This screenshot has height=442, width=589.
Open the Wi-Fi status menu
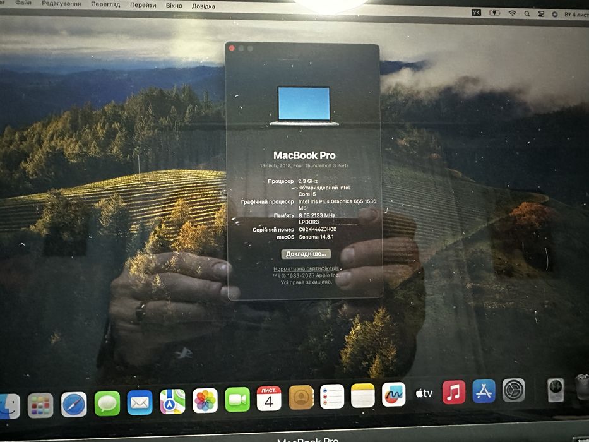(x=512, y=13)
